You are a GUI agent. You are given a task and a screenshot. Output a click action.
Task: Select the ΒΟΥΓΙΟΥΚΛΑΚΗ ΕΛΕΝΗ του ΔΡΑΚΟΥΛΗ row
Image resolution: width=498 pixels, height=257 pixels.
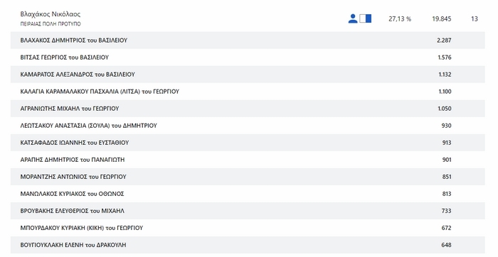248,245
